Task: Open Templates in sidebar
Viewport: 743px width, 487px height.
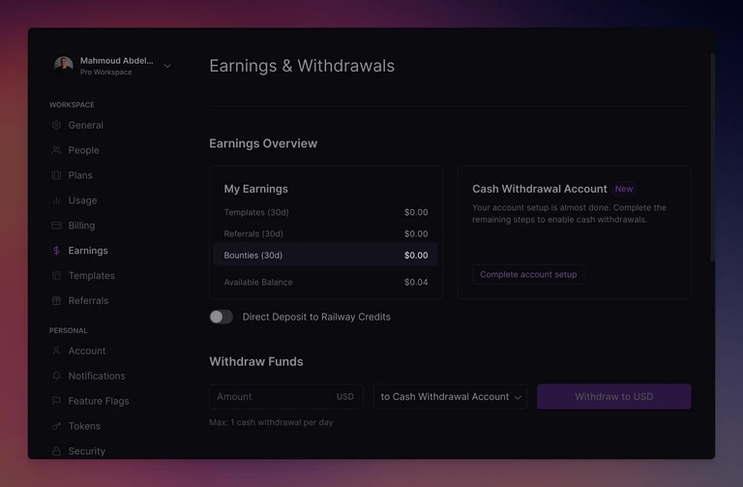Action: pos(92,276)
